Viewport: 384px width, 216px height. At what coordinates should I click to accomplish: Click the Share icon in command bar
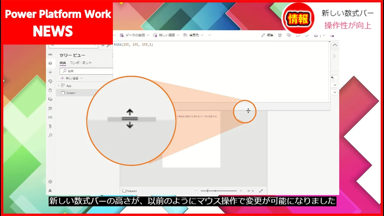280,35
